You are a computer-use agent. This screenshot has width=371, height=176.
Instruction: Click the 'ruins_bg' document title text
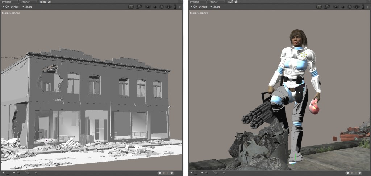point(45,2)
